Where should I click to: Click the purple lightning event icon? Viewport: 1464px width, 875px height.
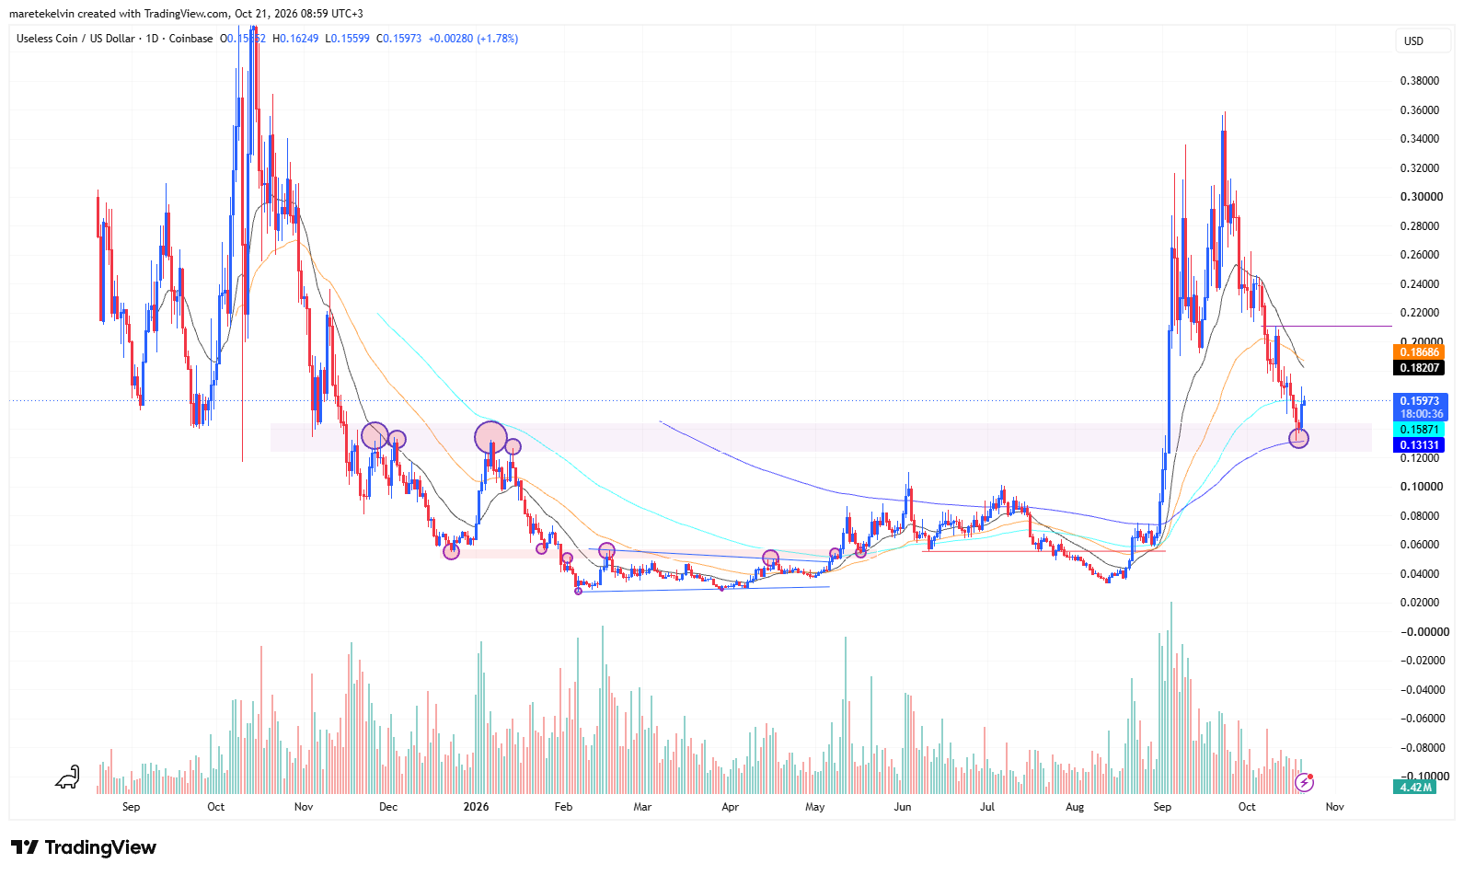(x=1304, y=783)
